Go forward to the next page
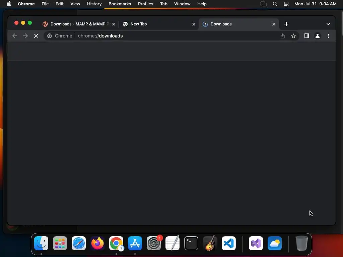The height and width of the screenshot is (257, 343). coord(25,36)
